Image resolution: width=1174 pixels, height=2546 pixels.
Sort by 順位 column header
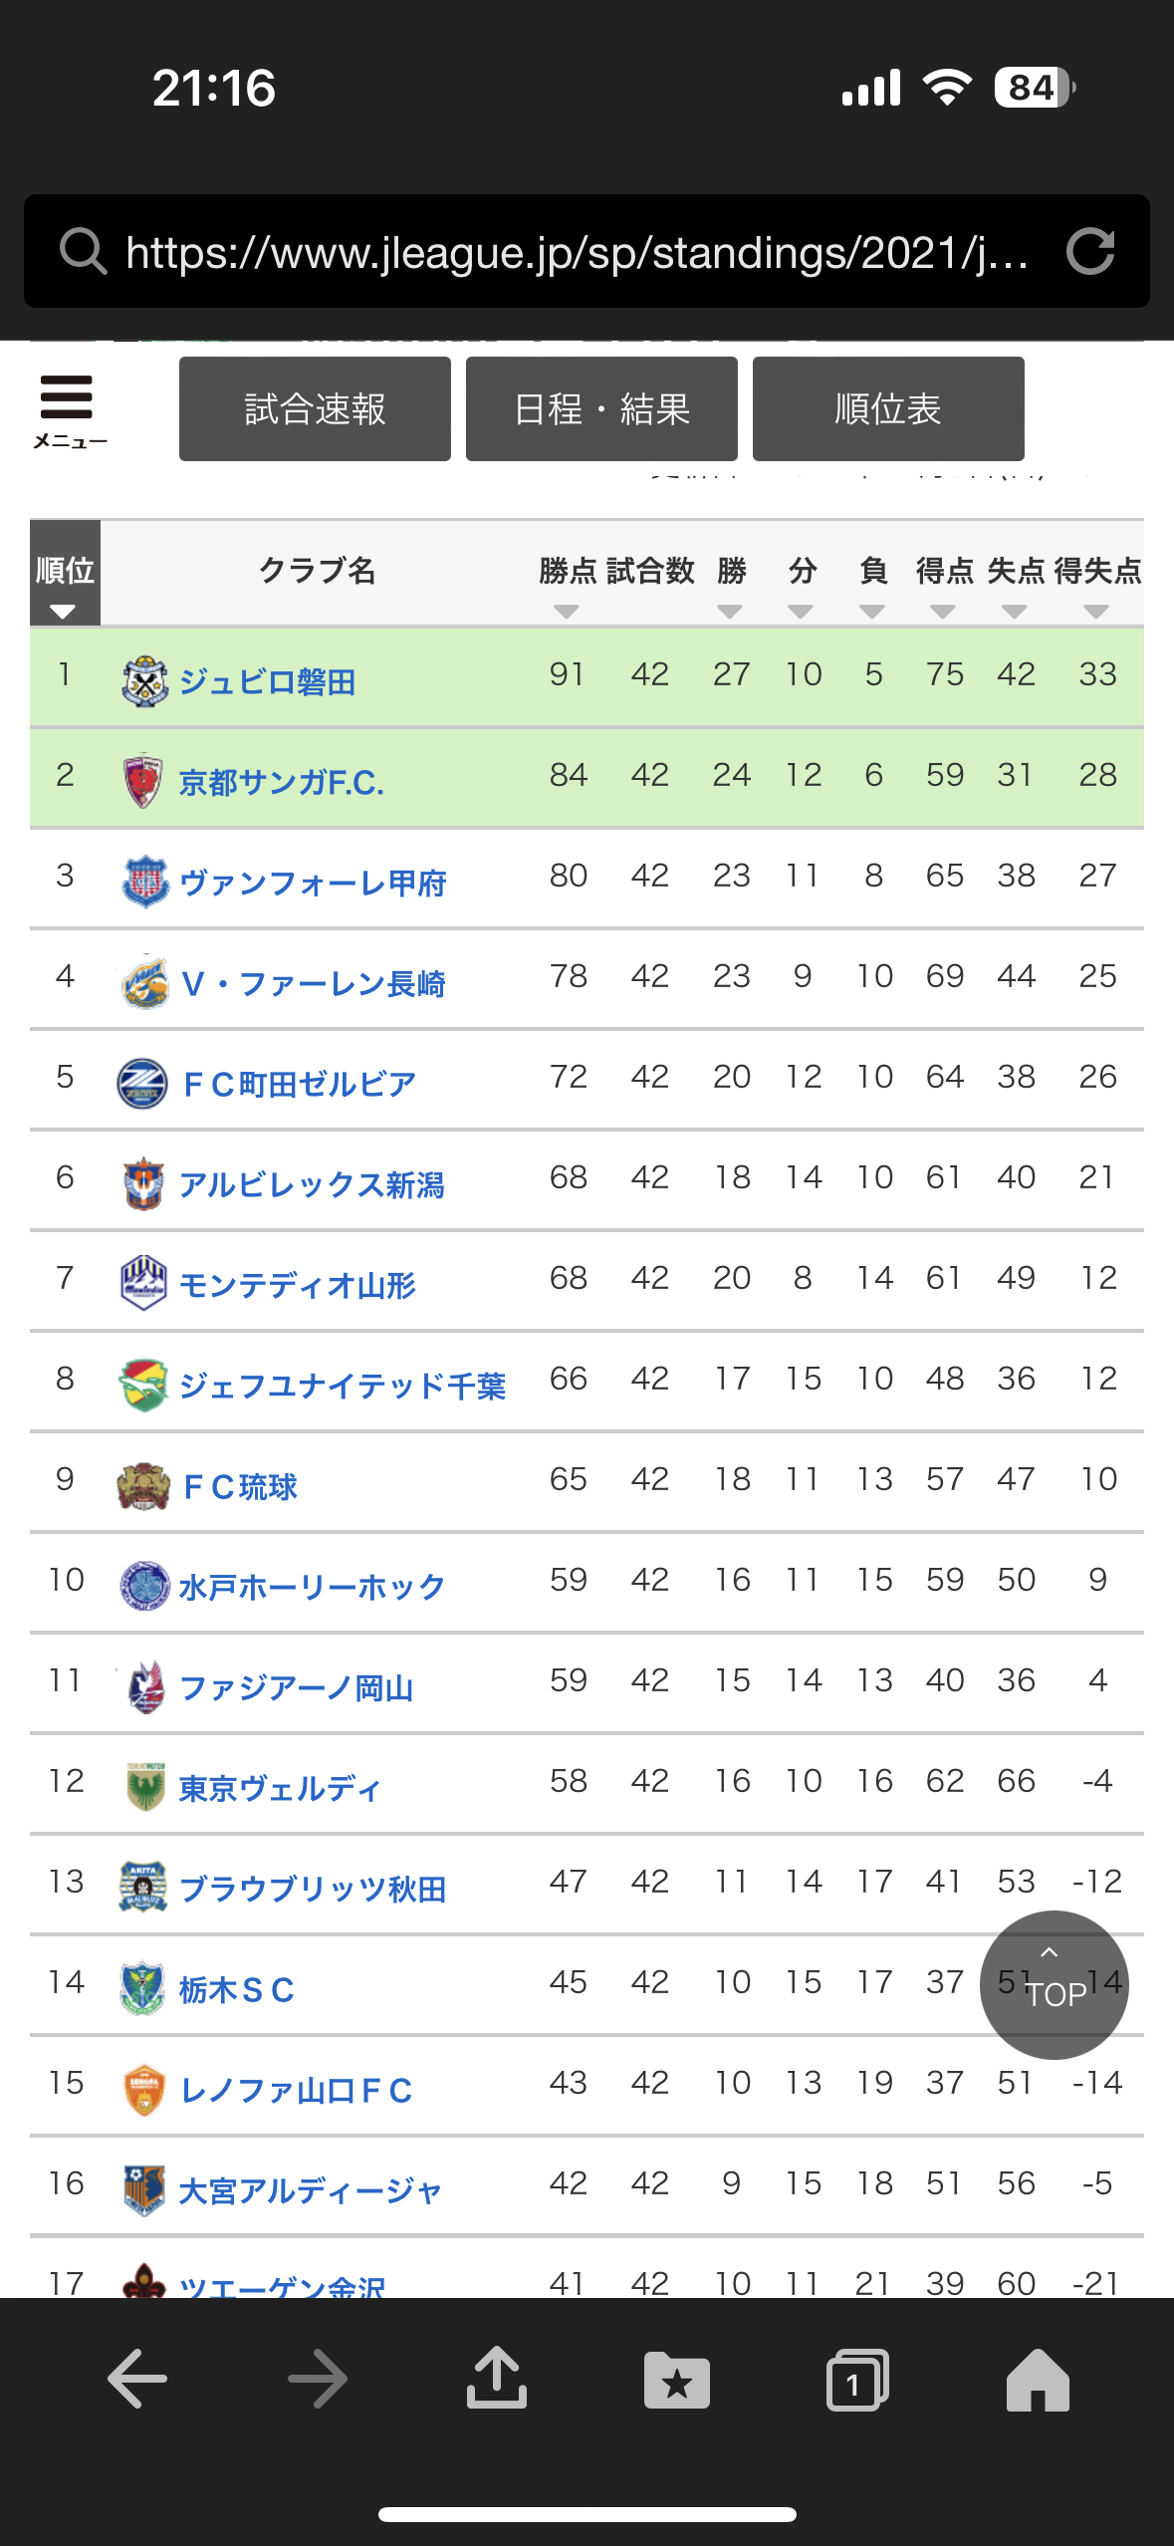[x=65, y=573]
